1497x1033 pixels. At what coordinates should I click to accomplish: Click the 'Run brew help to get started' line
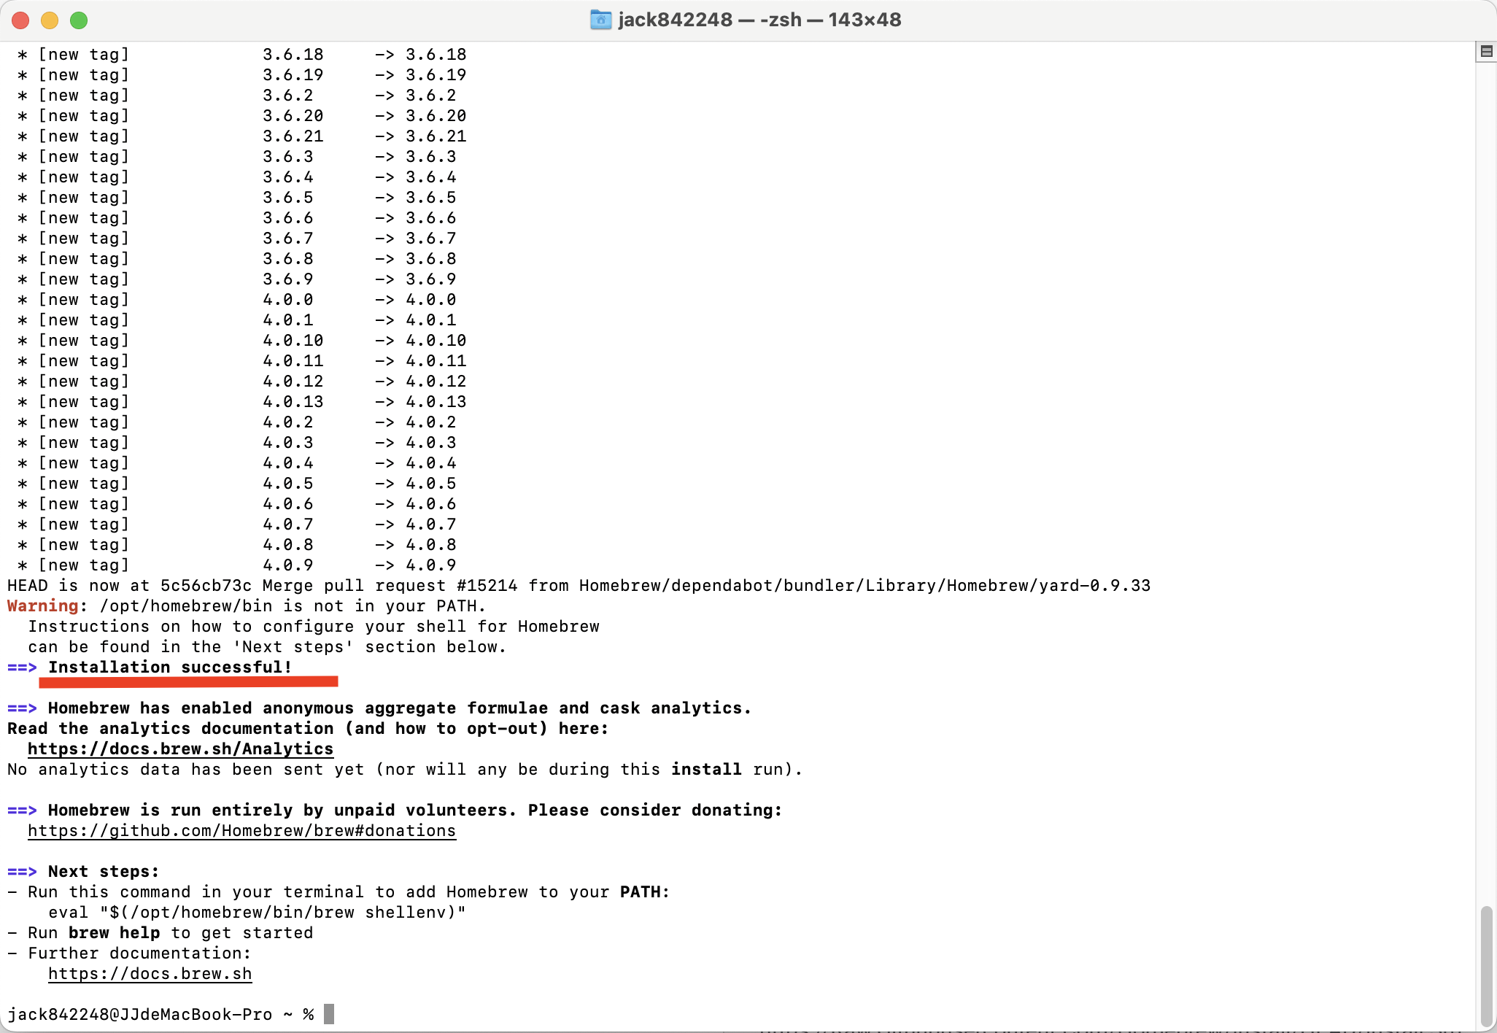coord(160,933)
